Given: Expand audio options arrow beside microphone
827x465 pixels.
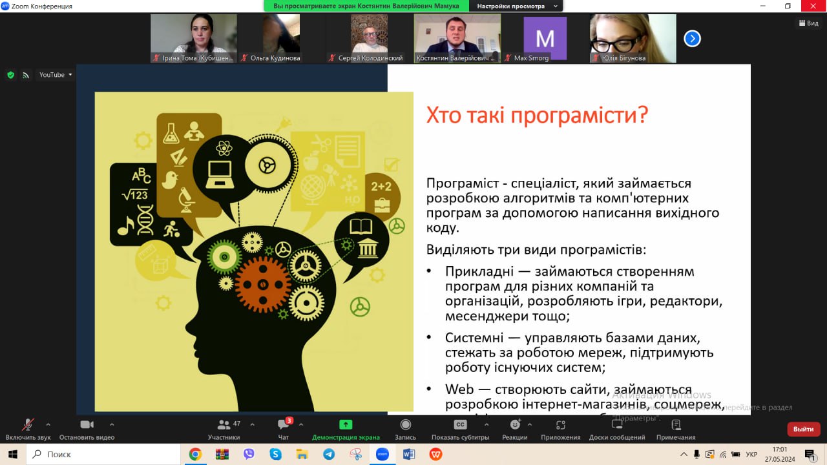Looking at the screenshot, I should [x=48, y=424].
